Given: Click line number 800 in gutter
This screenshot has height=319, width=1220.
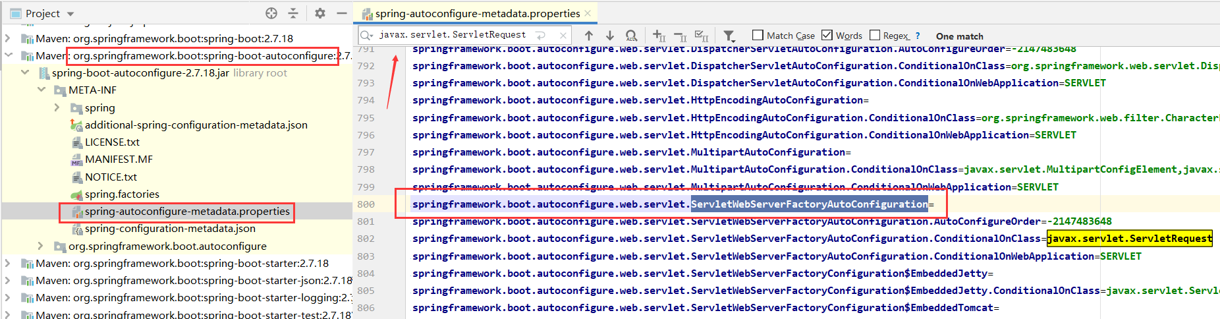Looking at the screenshot, I should click(366, 204).
